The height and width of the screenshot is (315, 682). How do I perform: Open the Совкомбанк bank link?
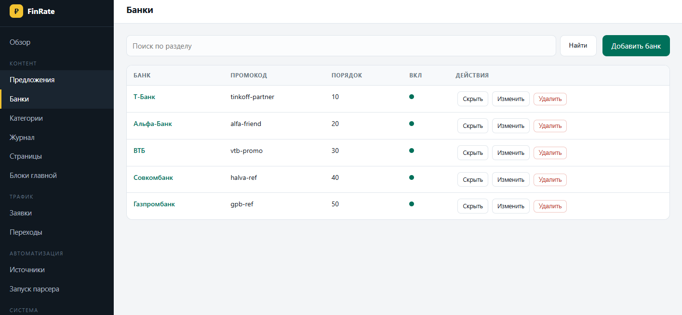[153, 177]
